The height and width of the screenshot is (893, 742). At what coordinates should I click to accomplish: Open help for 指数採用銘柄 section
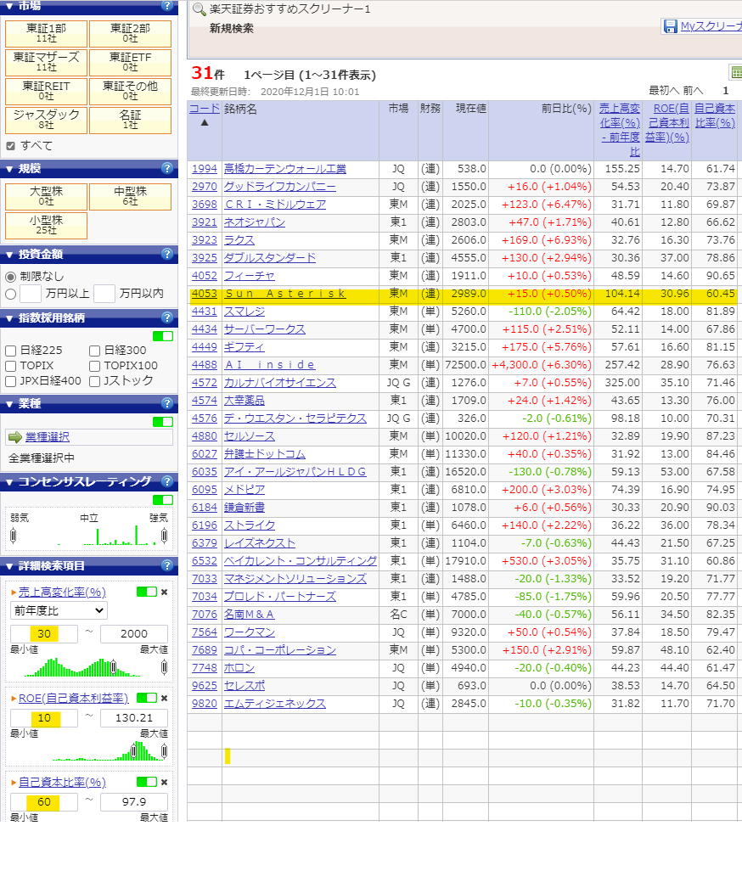[167, 317]
